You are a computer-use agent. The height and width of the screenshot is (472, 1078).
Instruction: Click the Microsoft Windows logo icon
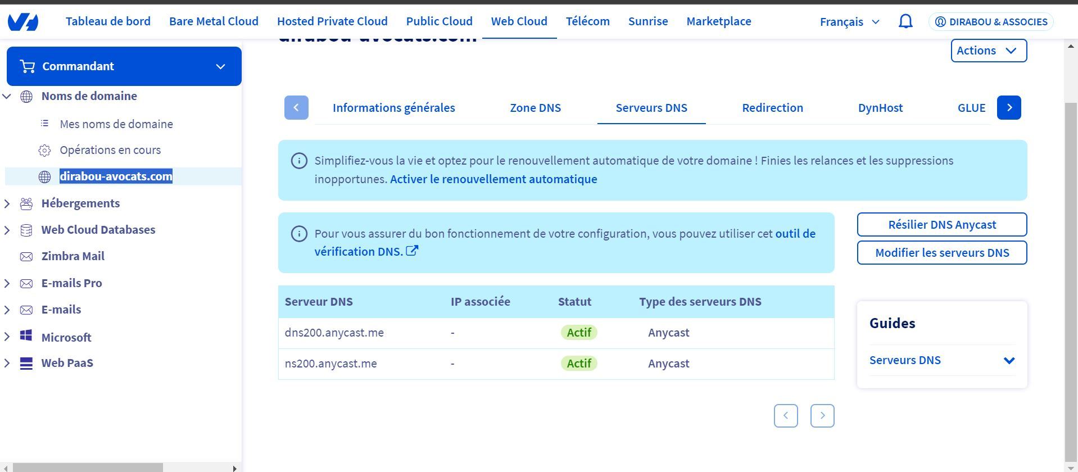click(x=26, y=335)
